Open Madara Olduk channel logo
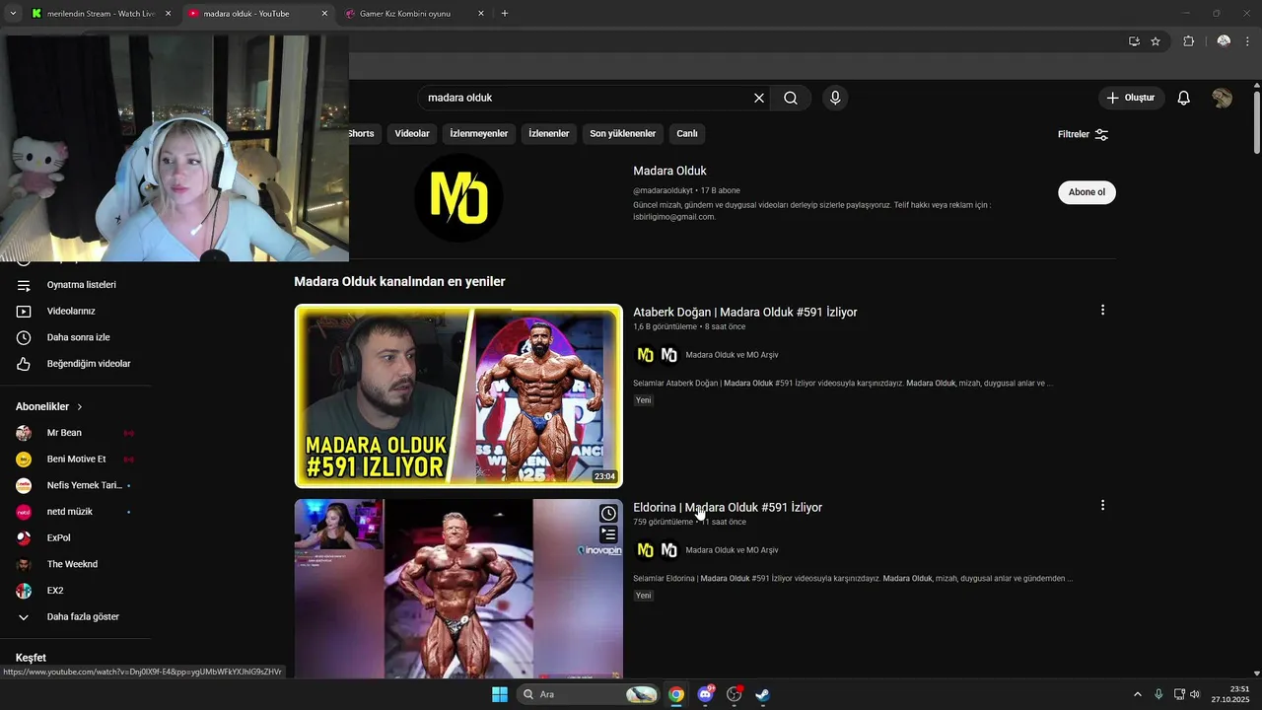Screen dimensions: 1262x710 [458, 197]
